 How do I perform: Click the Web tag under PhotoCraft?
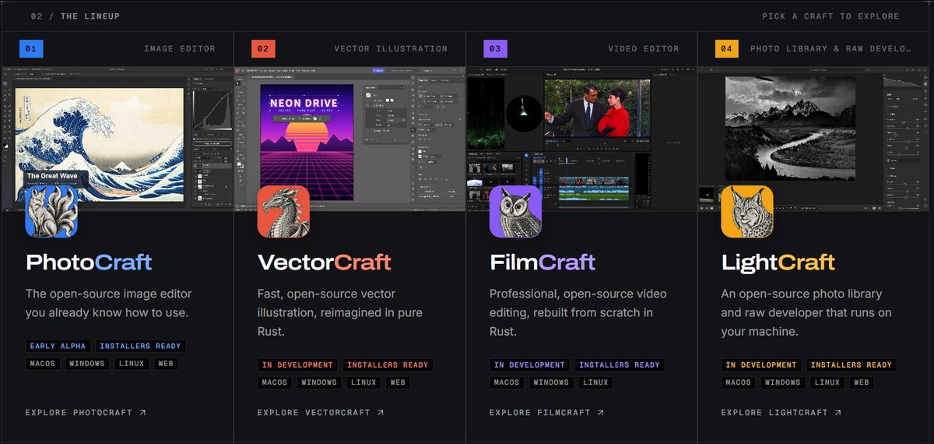[x=165, y=364]
